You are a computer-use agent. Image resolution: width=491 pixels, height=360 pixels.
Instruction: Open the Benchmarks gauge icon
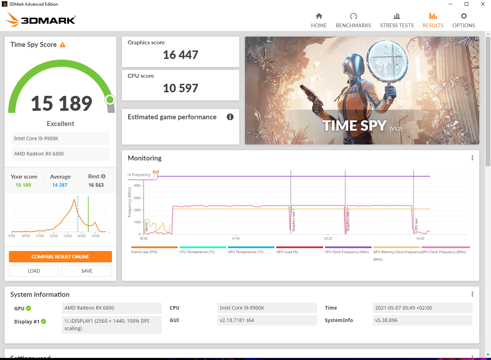coord(353,16)
